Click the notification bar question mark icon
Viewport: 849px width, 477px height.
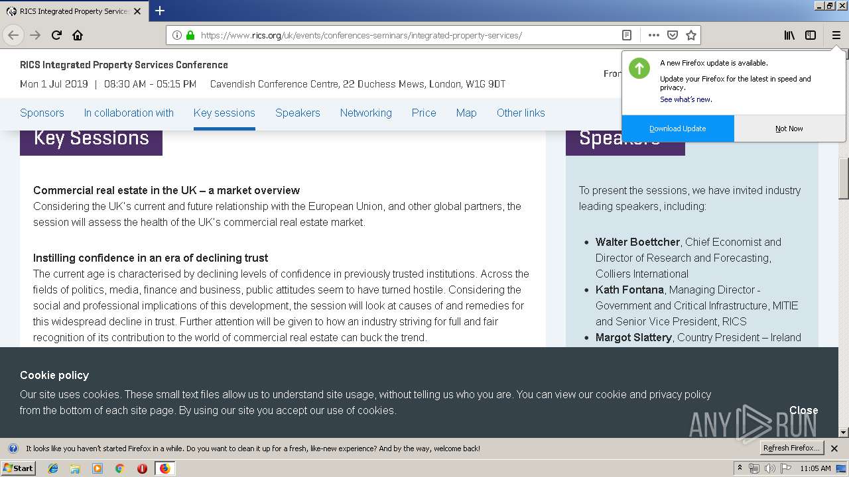tap(13, 449)
